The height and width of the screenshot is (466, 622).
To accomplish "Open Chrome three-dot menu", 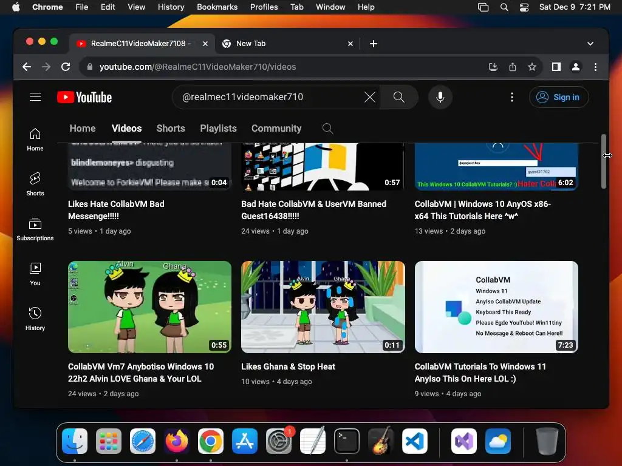I will click(x=595, y=67).
